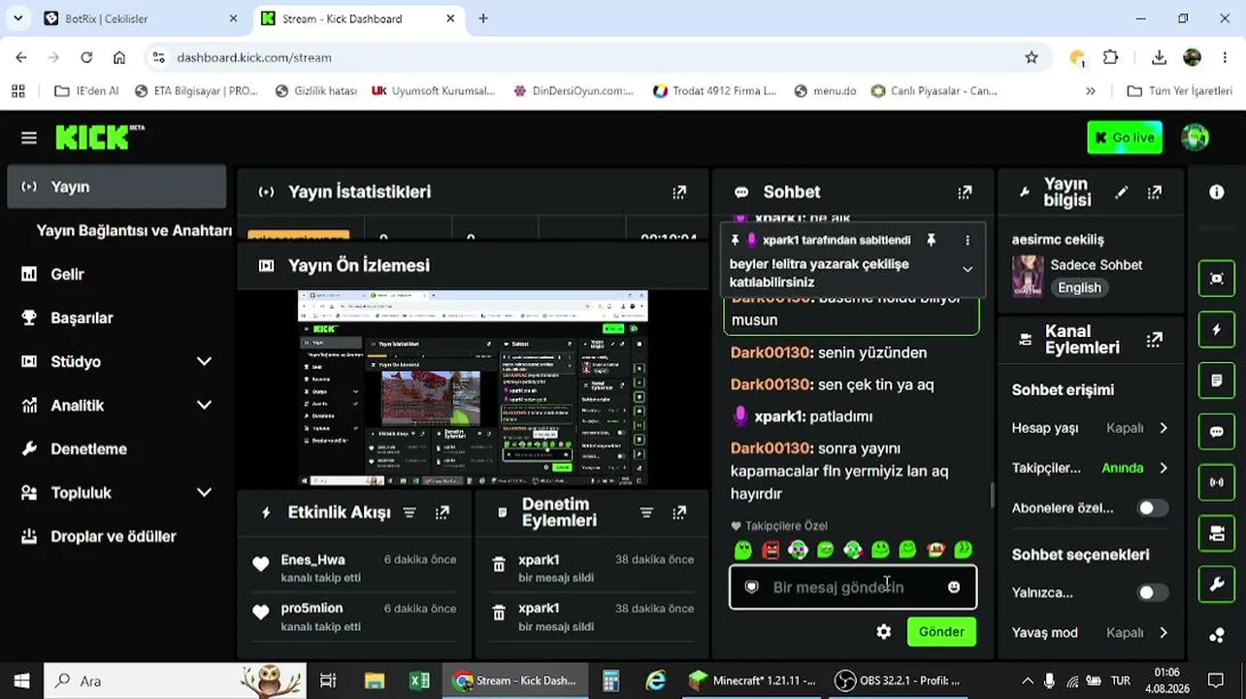
Task: Toggle the channel actions widget button
Action: click(x=1217, y=533)
